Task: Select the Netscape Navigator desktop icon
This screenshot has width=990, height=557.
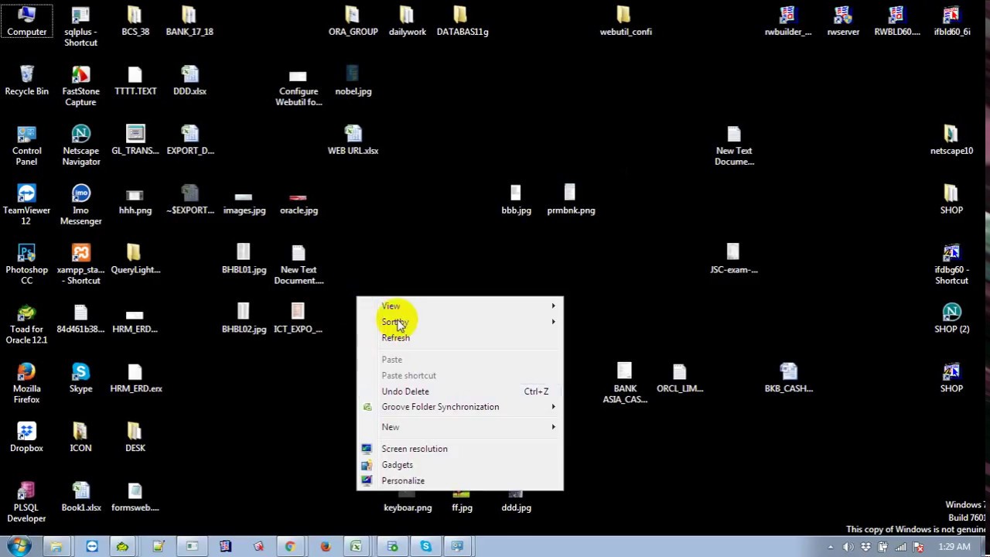Action: coord(80,146)
